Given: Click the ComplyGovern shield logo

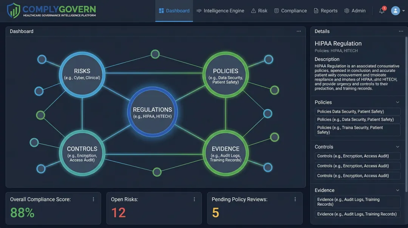Looking at the screenshot, I should [x=14, y=11].
